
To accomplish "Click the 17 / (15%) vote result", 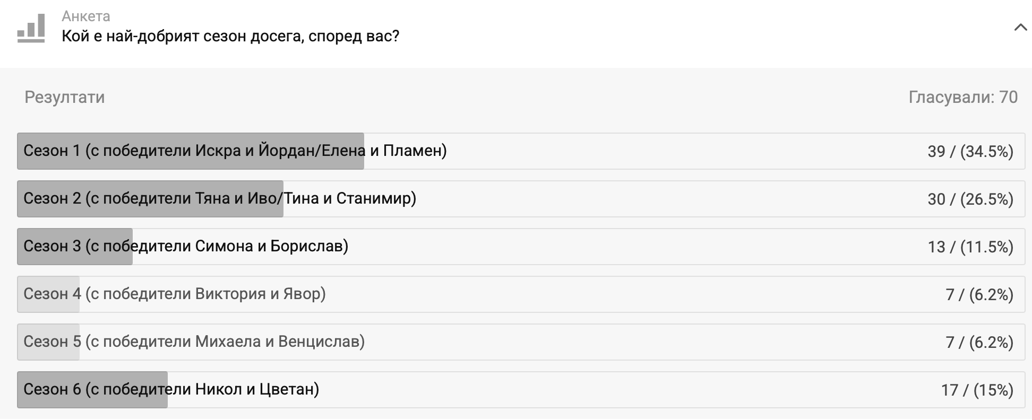I will point(977,390).
